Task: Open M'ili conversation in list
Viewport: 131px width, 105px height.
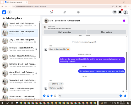Action: pyautogui.click(x=19, y=33)
